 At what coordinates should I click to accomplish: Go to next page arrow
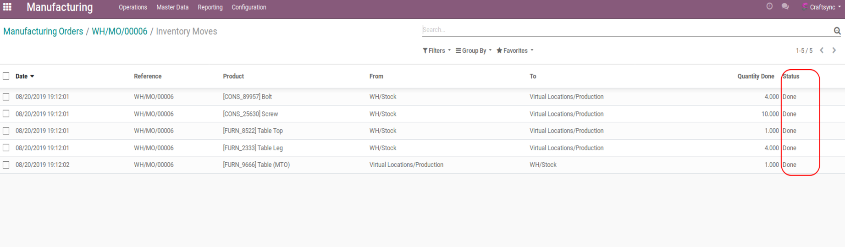(x=834, y=50)
